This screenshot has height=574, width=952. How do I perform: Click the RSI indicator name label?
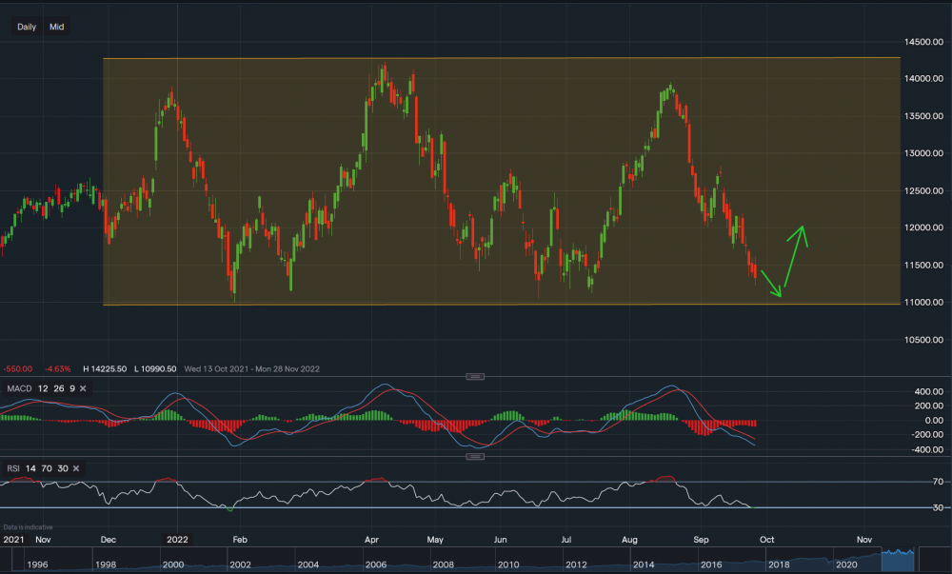13,468
